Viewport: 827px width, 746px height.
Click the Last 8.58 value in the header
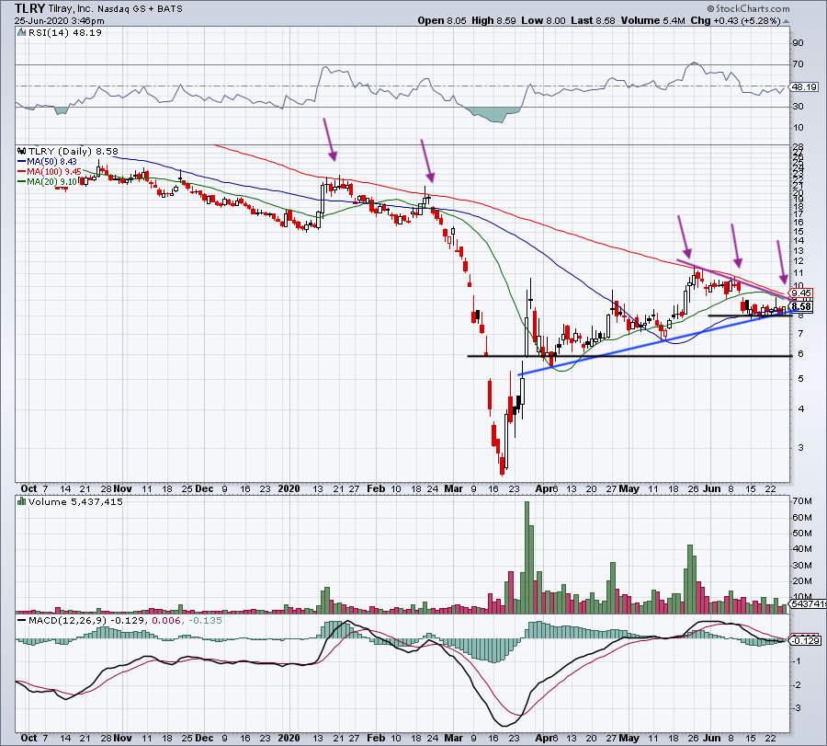(593, 20)
